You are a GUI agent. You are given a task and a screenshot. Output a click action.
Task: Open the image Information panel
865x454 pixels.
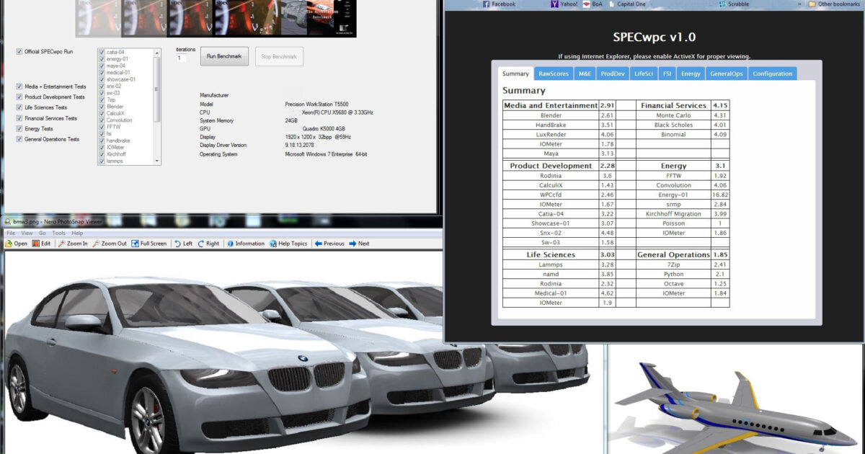click(245, 243)
